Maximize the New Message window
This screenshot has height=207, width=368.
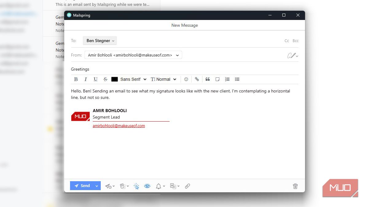tap(284, 15)
